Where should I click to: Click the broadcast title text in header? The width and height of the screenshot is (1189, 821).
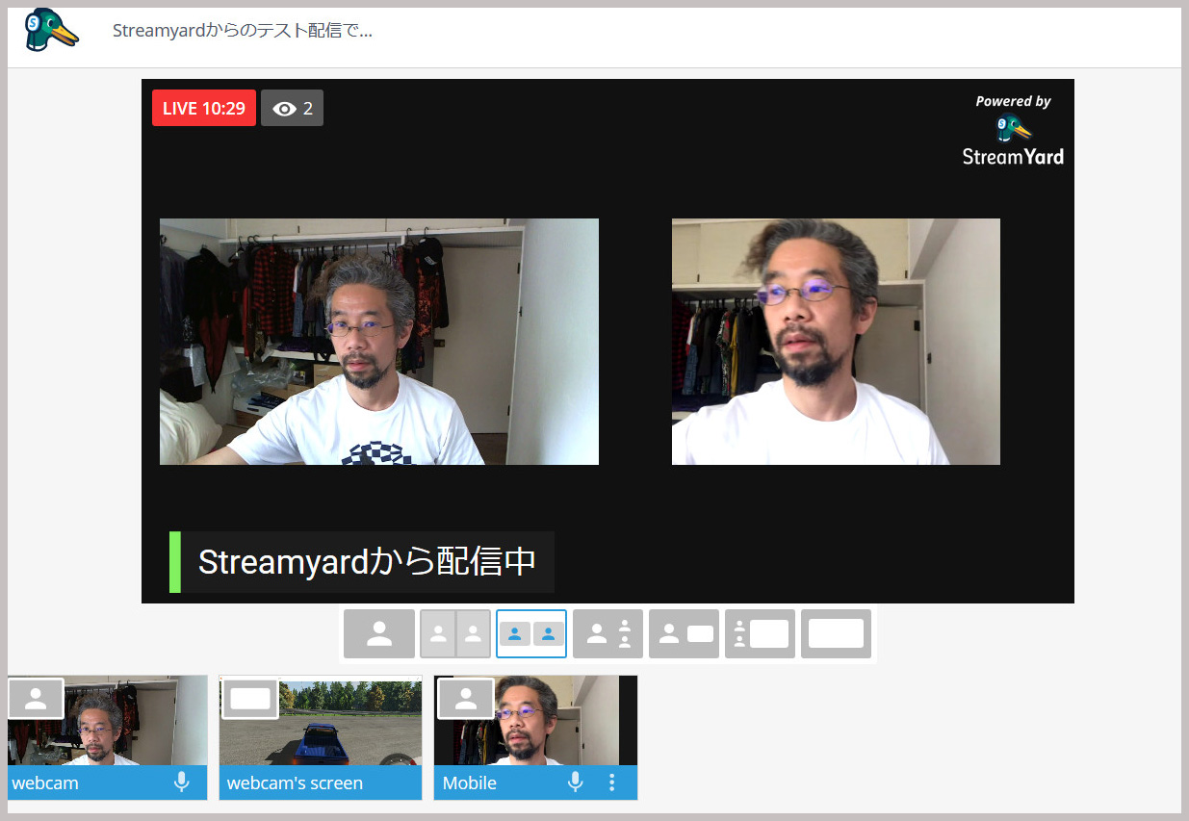[243, 31]
